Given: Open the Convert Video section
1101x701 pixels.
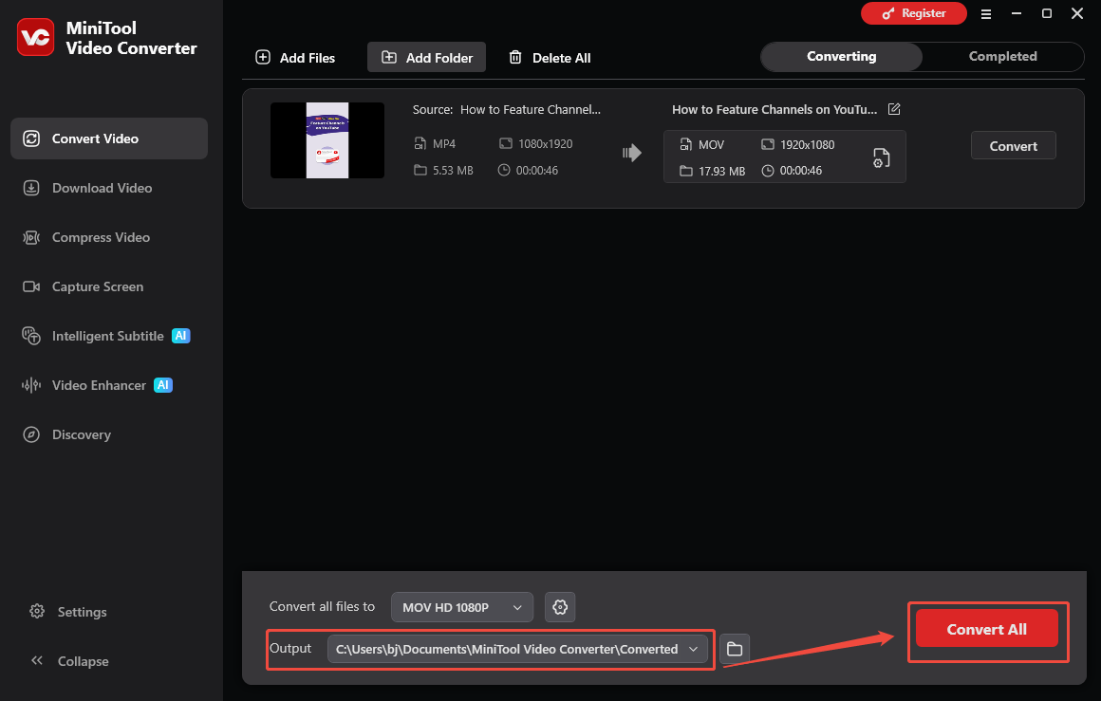Looking at the screenshot, I should click(x=109, y=138).
